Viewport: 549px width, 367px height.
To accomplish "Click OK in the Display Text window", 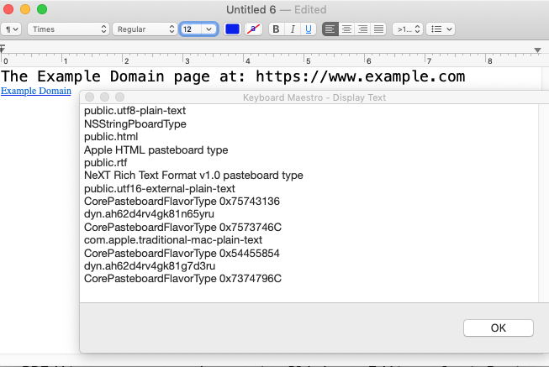I will coord(499,328).
